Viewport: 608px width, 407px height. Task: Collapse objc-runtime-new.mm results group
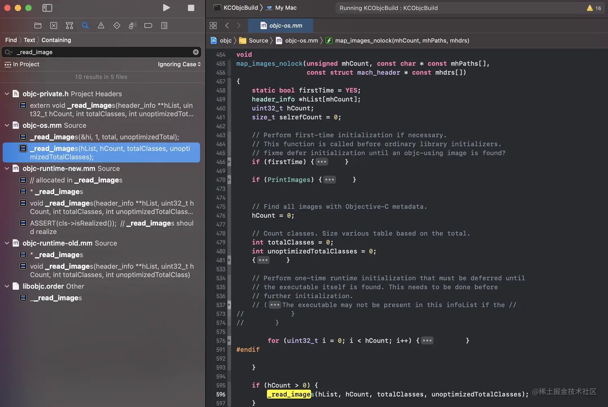pos(7,168)
